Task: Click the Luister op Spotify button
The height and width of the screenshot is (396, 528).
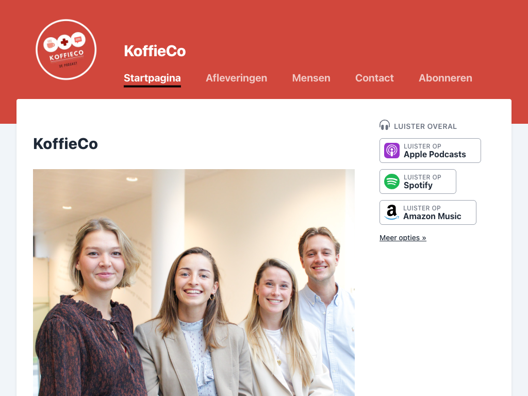Action: click(x=418, y=181)
